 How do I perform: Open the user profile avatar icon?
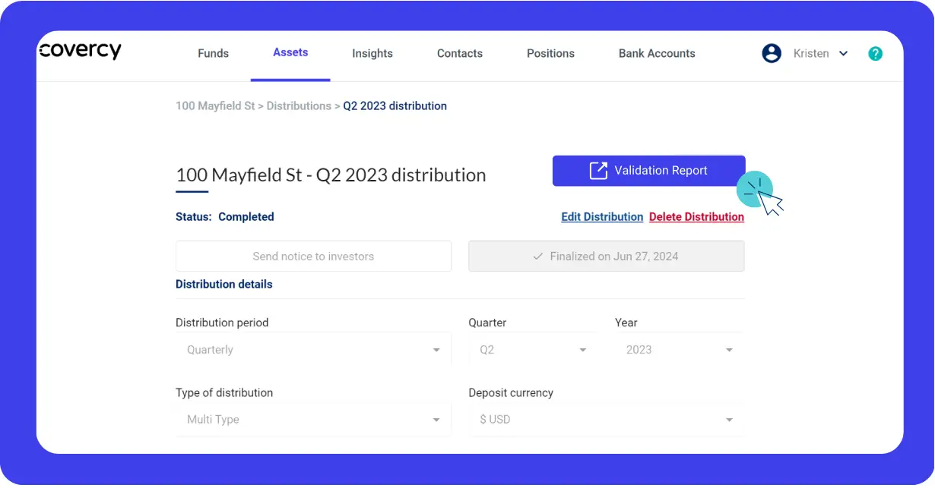coord(772,53)
